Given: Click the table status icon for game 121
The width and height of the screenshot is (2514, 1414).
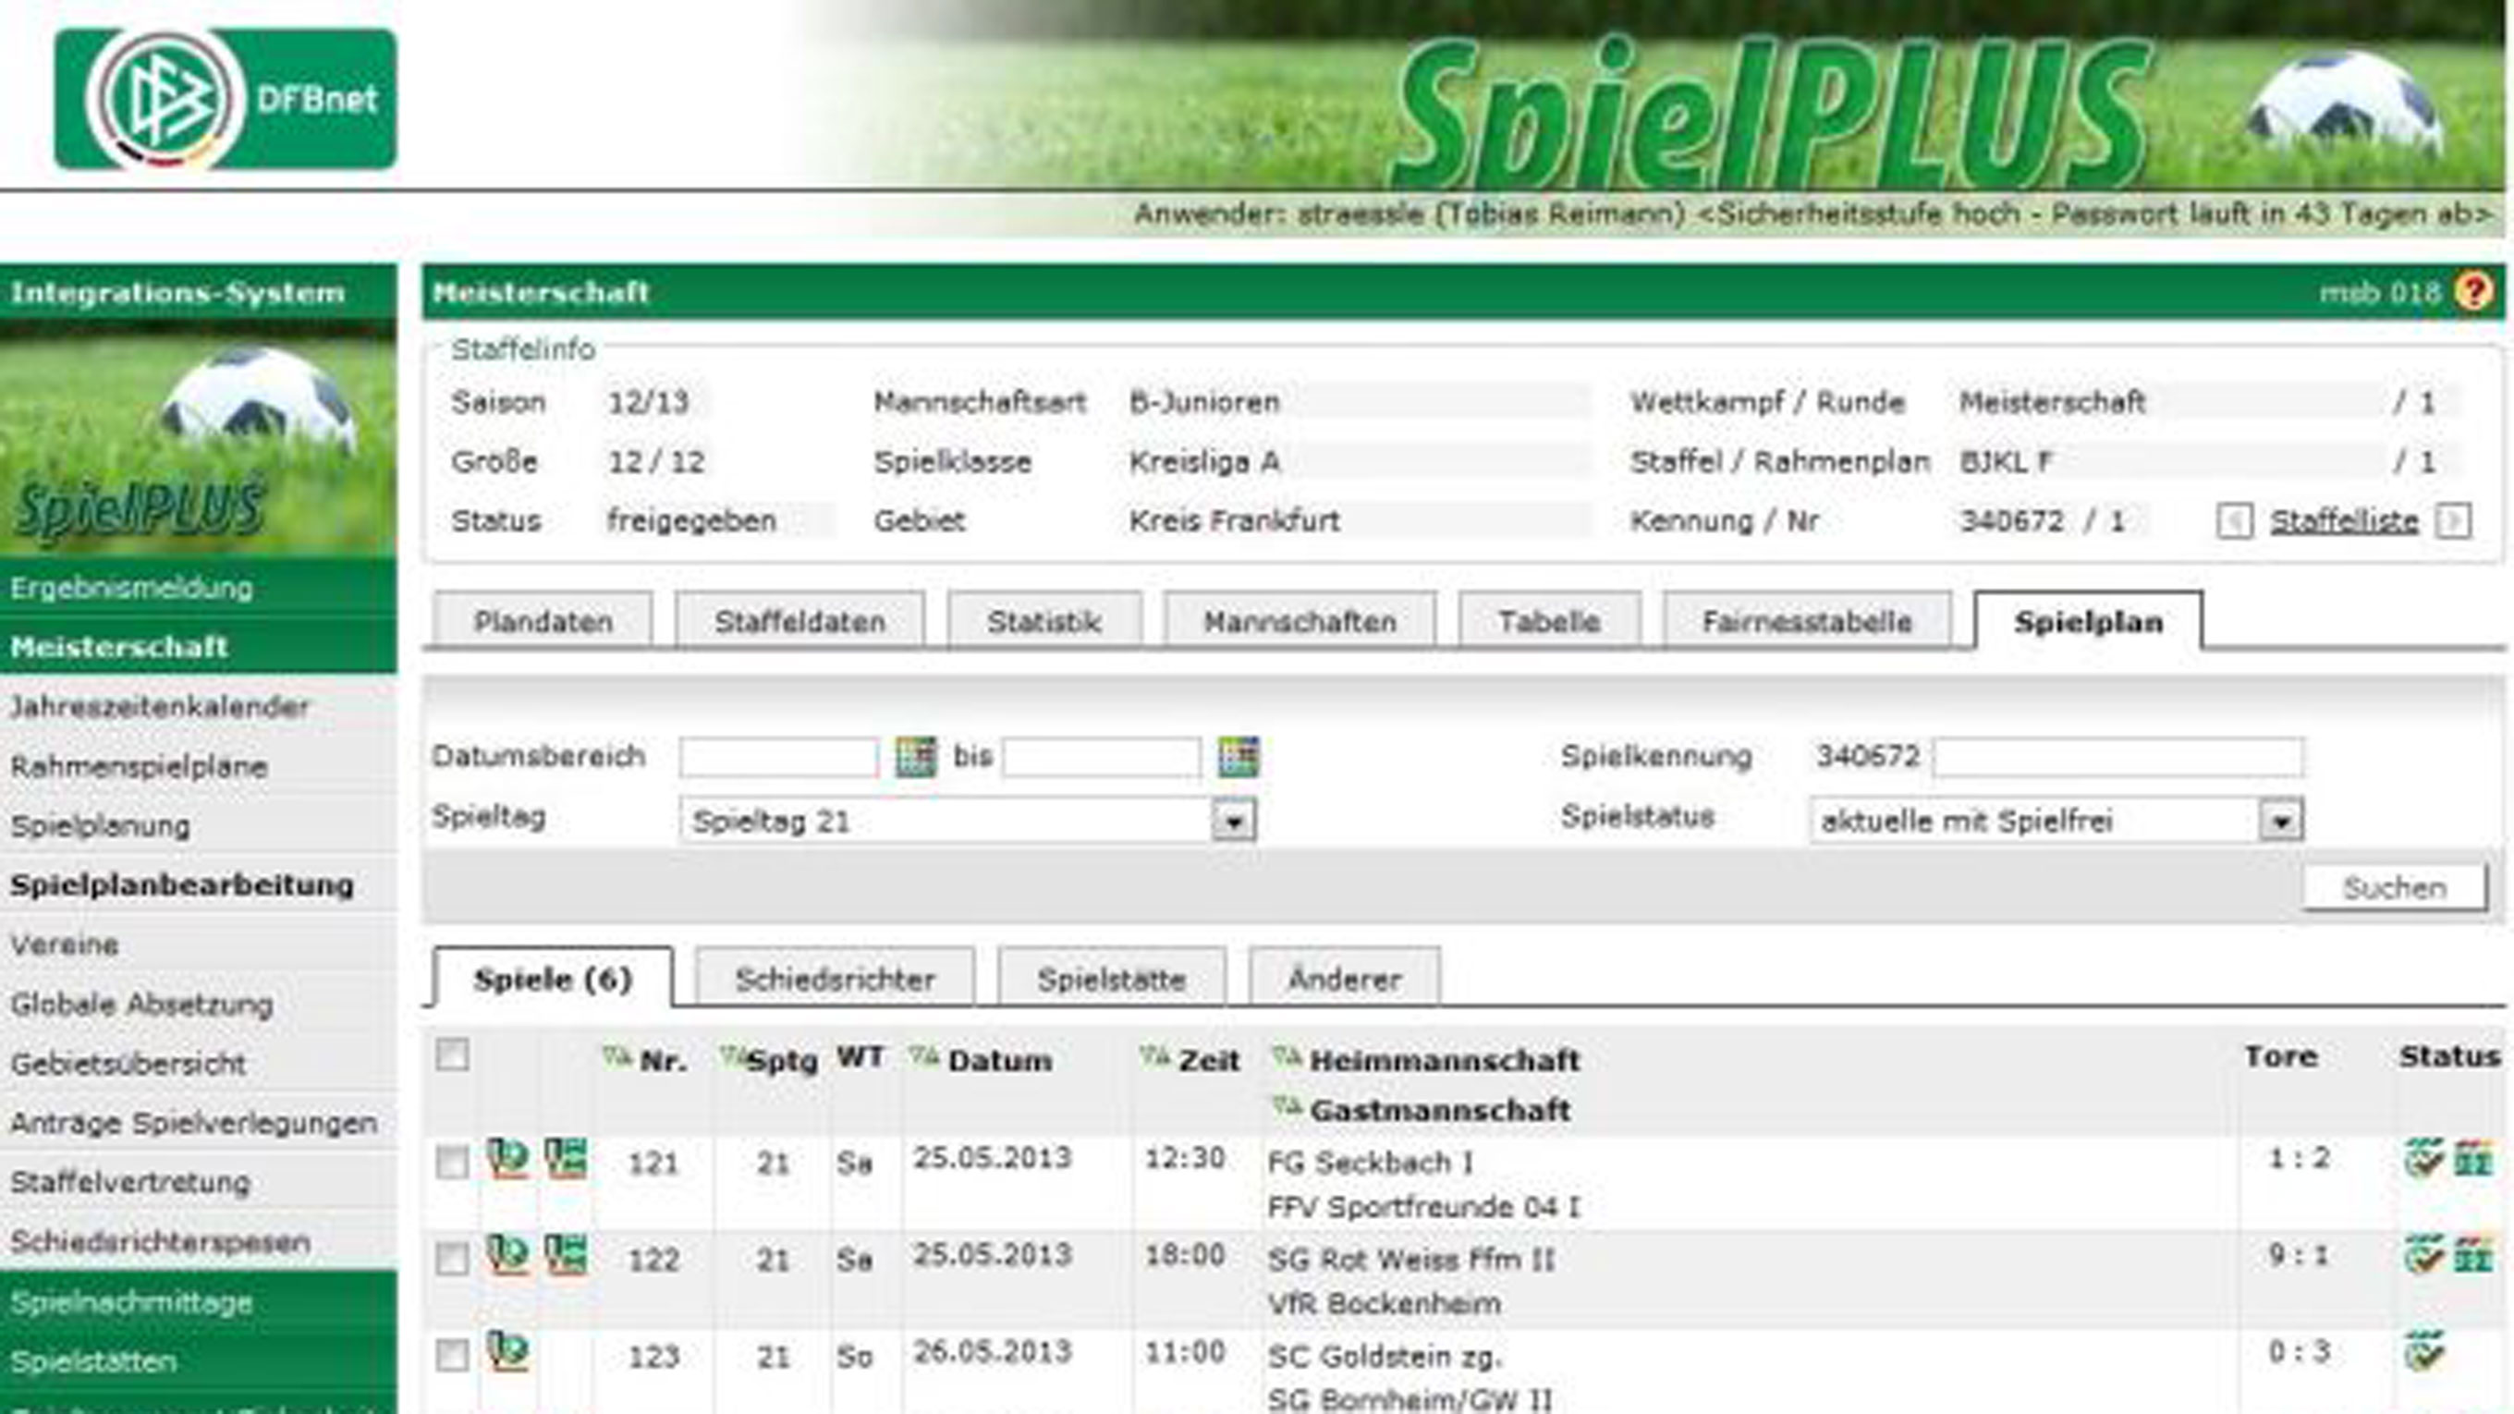Looking at the screenshot, I should [2473, 1159].
